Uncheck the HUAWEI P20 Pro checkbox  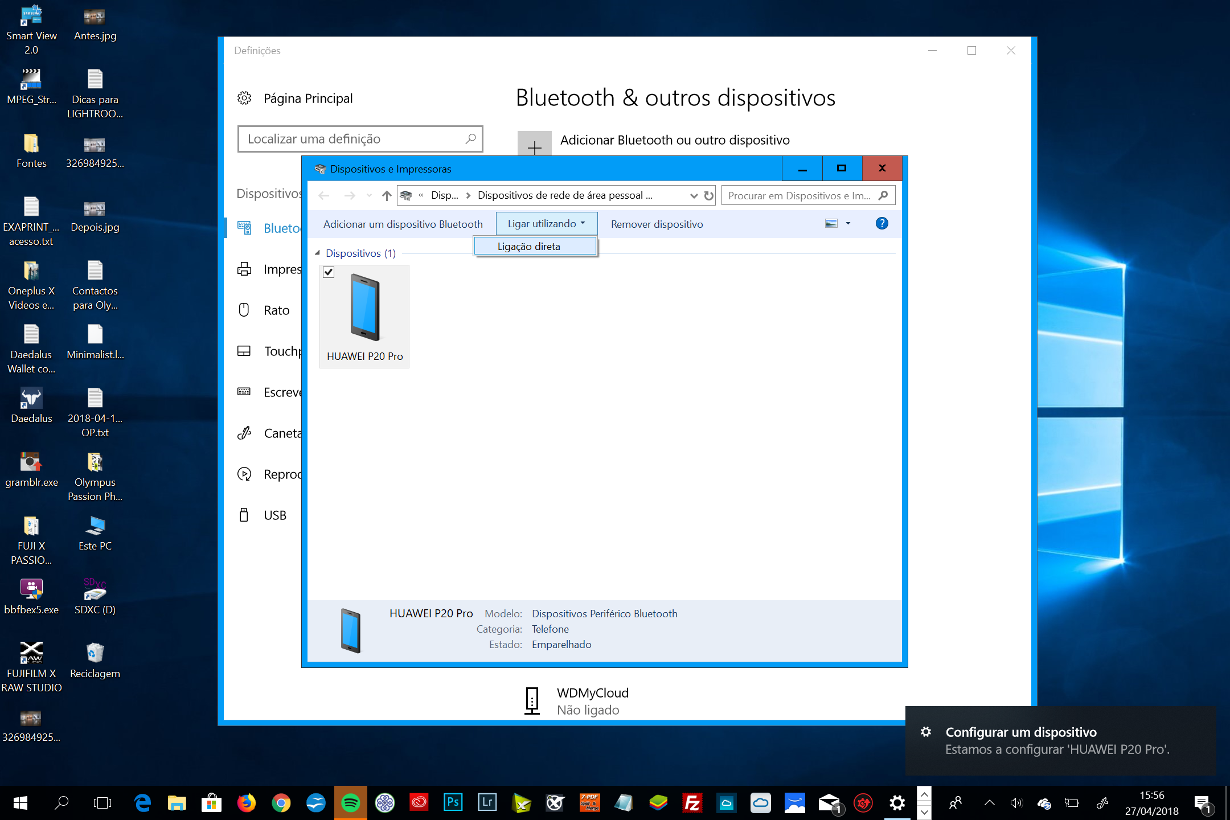[x=329, y=272]
